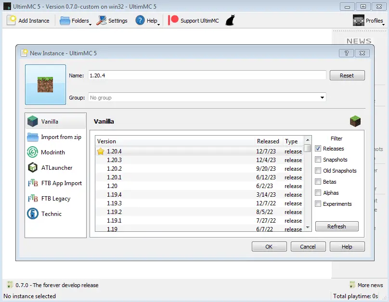Click the Add Instance toolbar icon
The width and height of the screenshot is (389, 302).
pyautogui.click(x=12, y=21)
